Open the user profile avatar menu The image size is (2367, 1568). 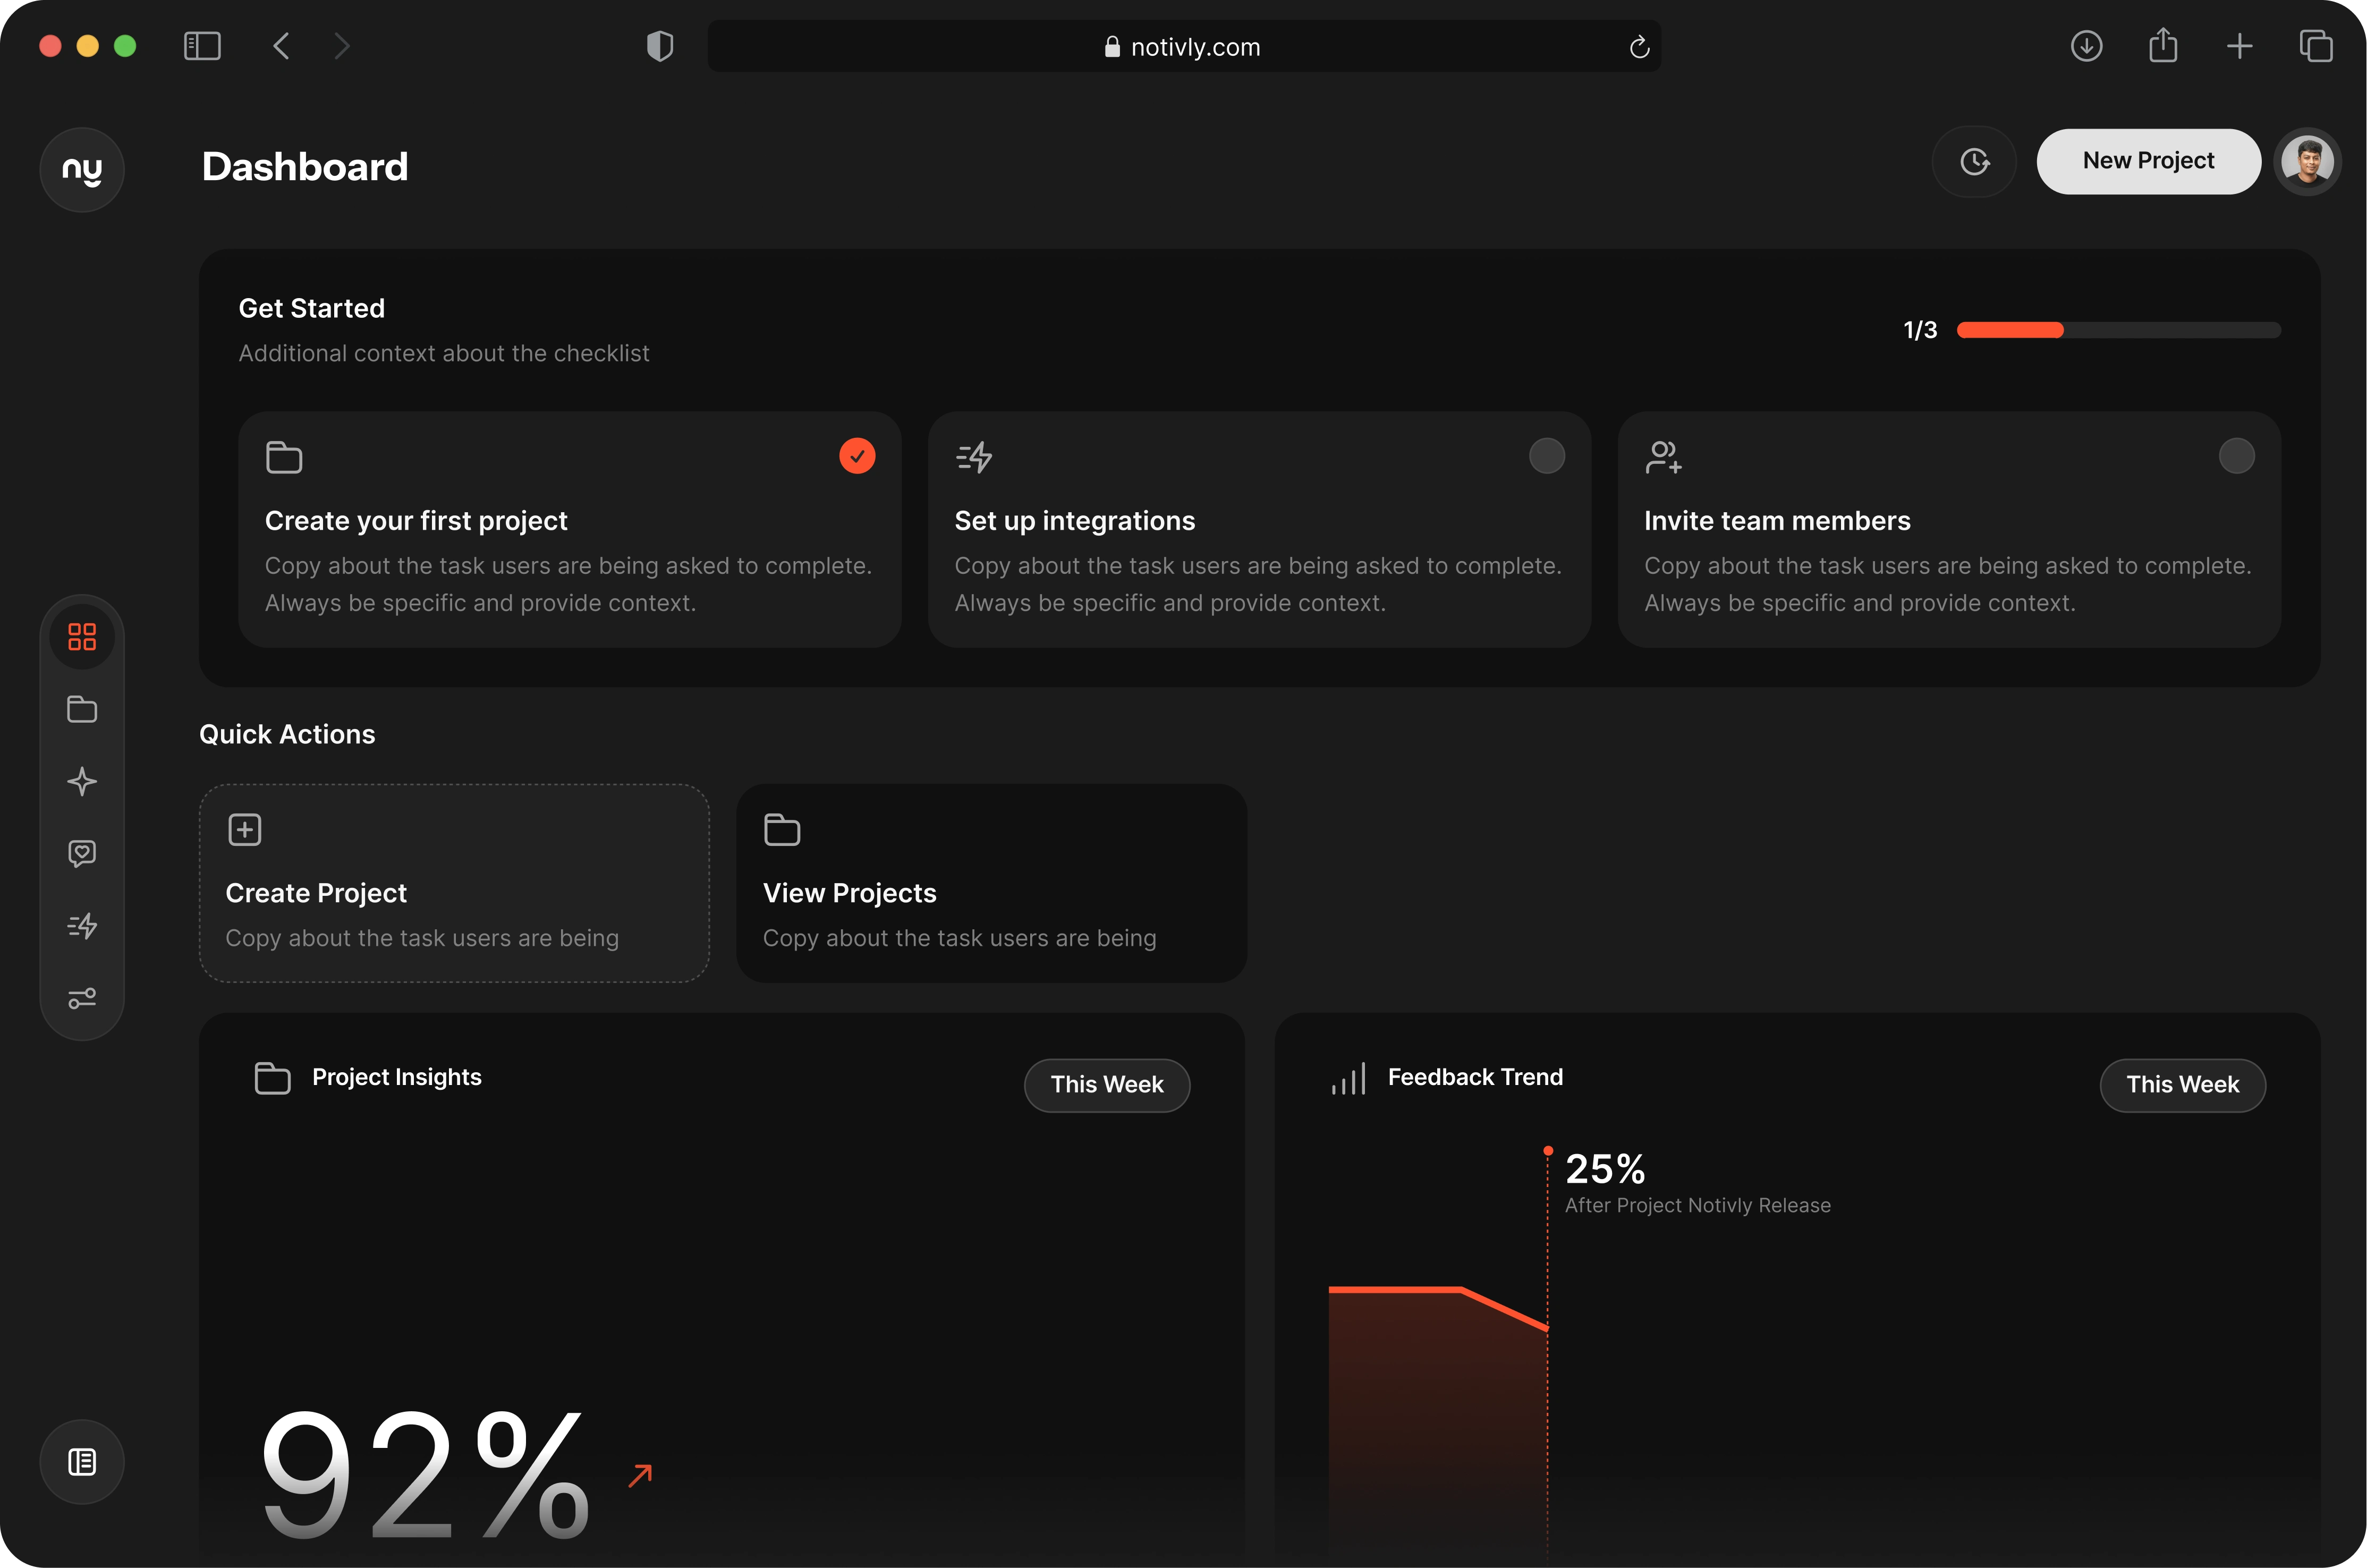[2308, 161]
